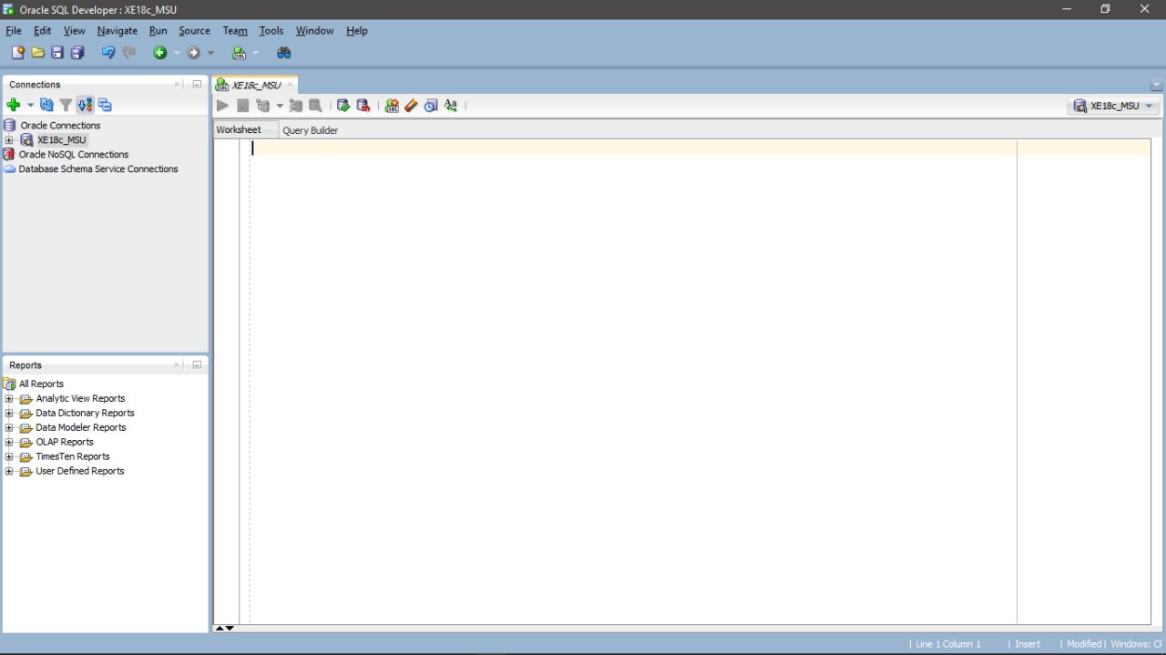Expand Analytic View Reports folder
This screenshot has width=1166, height=655.
(x=9, y=399)
